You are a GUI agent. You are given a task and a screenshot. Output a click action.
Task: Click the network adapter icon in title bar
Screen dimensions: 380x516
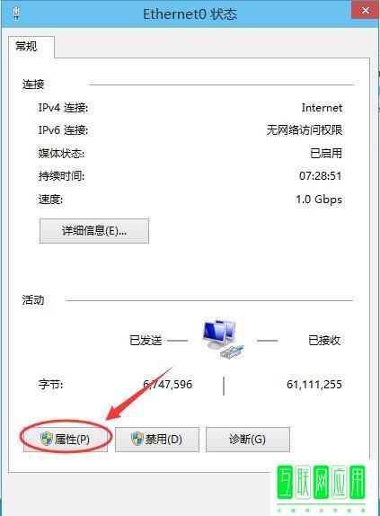[16, 13]
